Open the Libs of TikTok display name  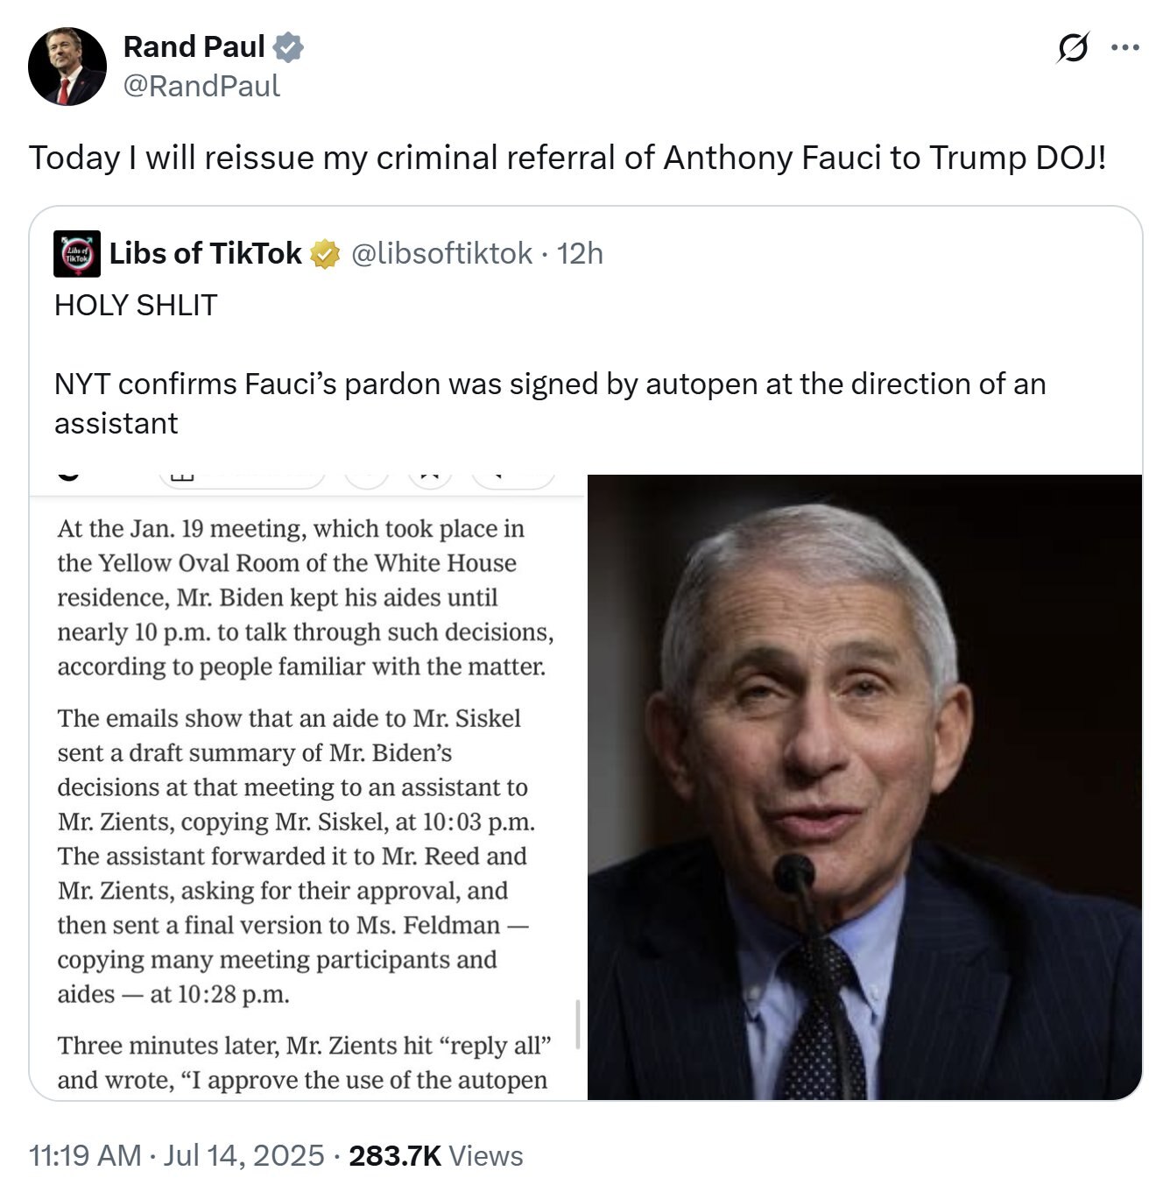[205, 254]
